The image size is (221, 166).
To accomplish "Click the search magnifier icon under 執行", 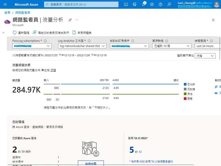I will pyautogui.click(x=216, y=87).
